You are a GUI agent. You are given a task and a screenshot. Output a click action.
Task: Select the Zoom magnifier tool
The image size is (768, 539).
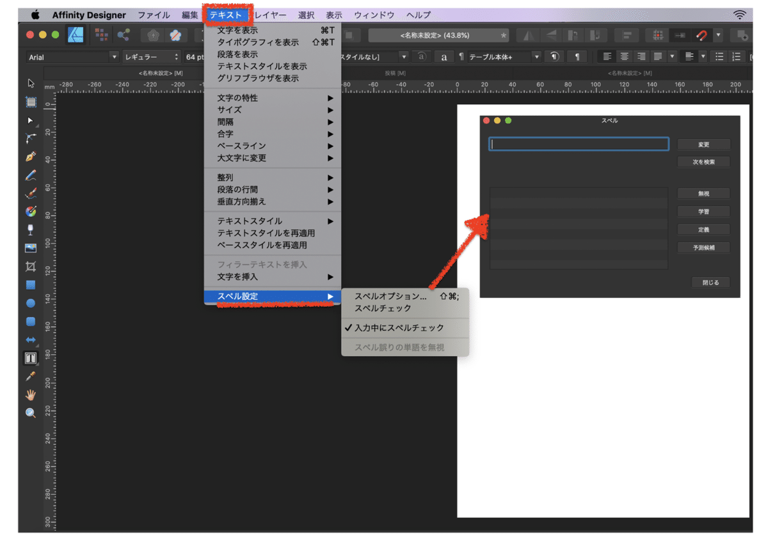coord(31,413)
